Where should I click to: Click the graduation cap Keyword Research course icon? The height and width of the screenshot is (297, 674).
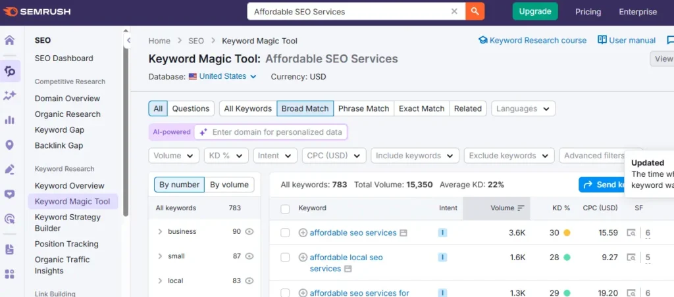click(x=483, y=40)
